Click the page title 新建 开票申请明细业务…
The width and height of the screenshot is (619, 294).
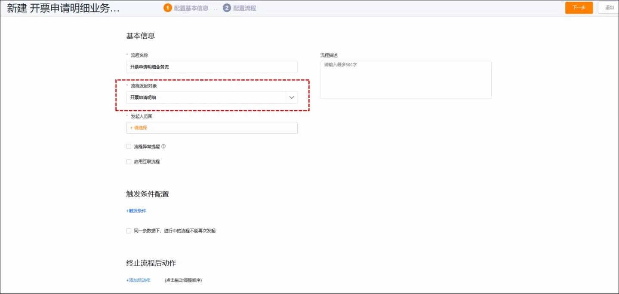coord(64,9)
